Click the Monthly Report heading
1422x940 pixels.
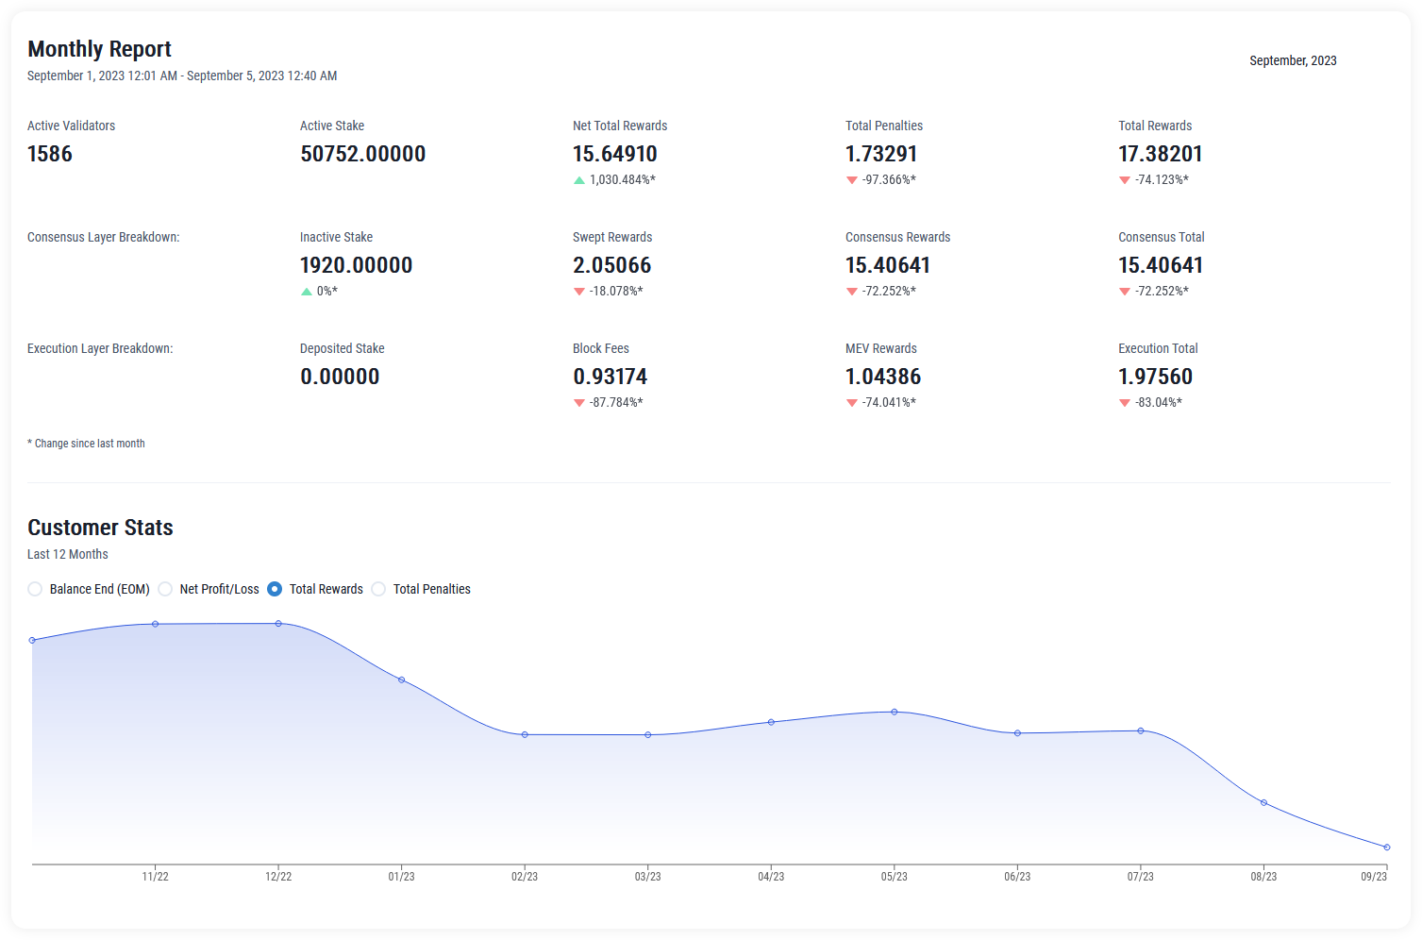click(99, 49)
